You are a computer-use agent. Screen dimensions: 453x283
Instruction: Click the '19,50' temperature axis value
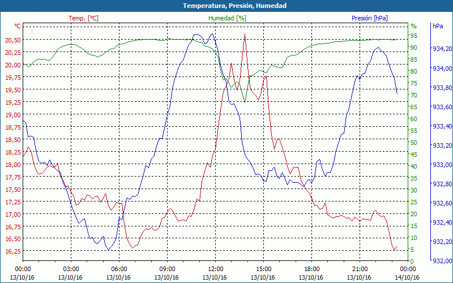coord(13,90)
